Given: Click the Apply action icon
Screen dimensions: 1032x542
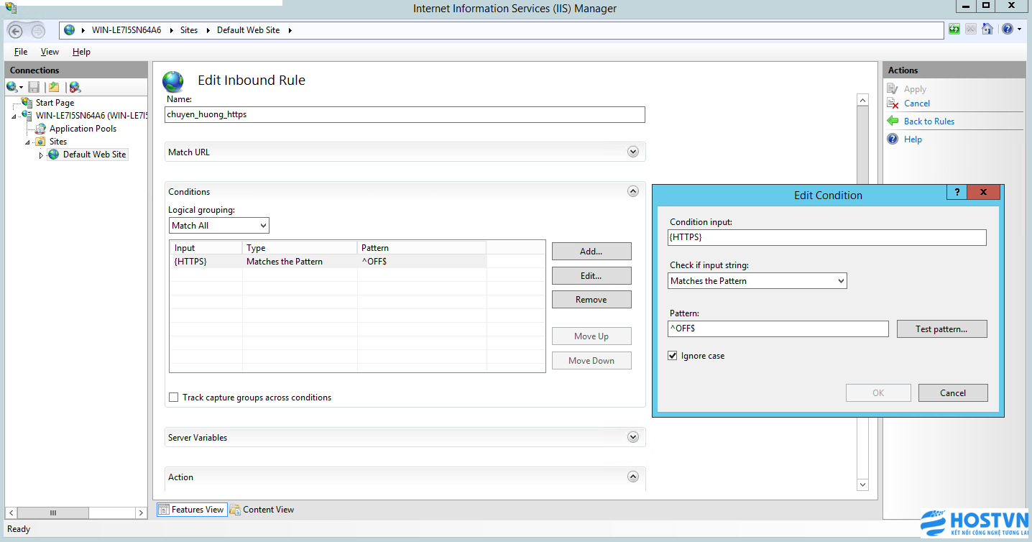Looking at the screenshot, I should 893,88.
